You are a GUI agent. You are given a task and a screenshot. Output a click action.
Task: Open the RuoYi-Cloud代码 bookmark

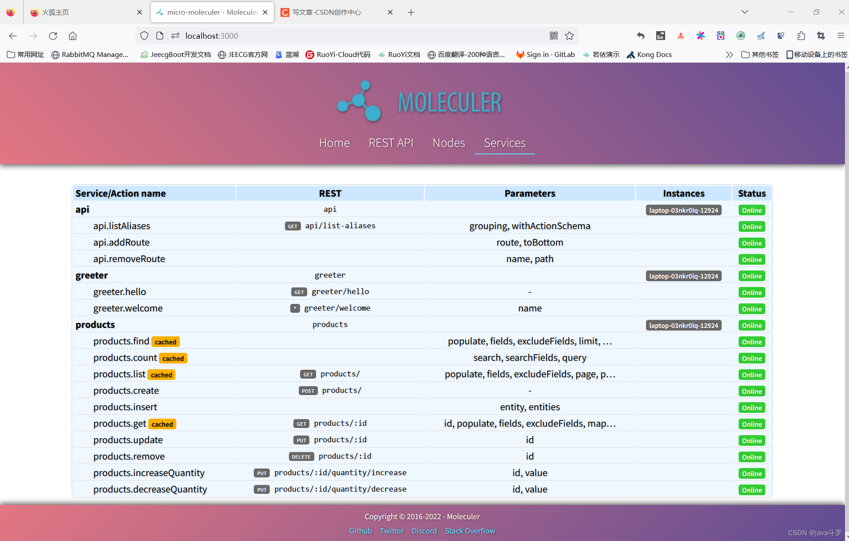pyautogui.click(x=338, y=55)
